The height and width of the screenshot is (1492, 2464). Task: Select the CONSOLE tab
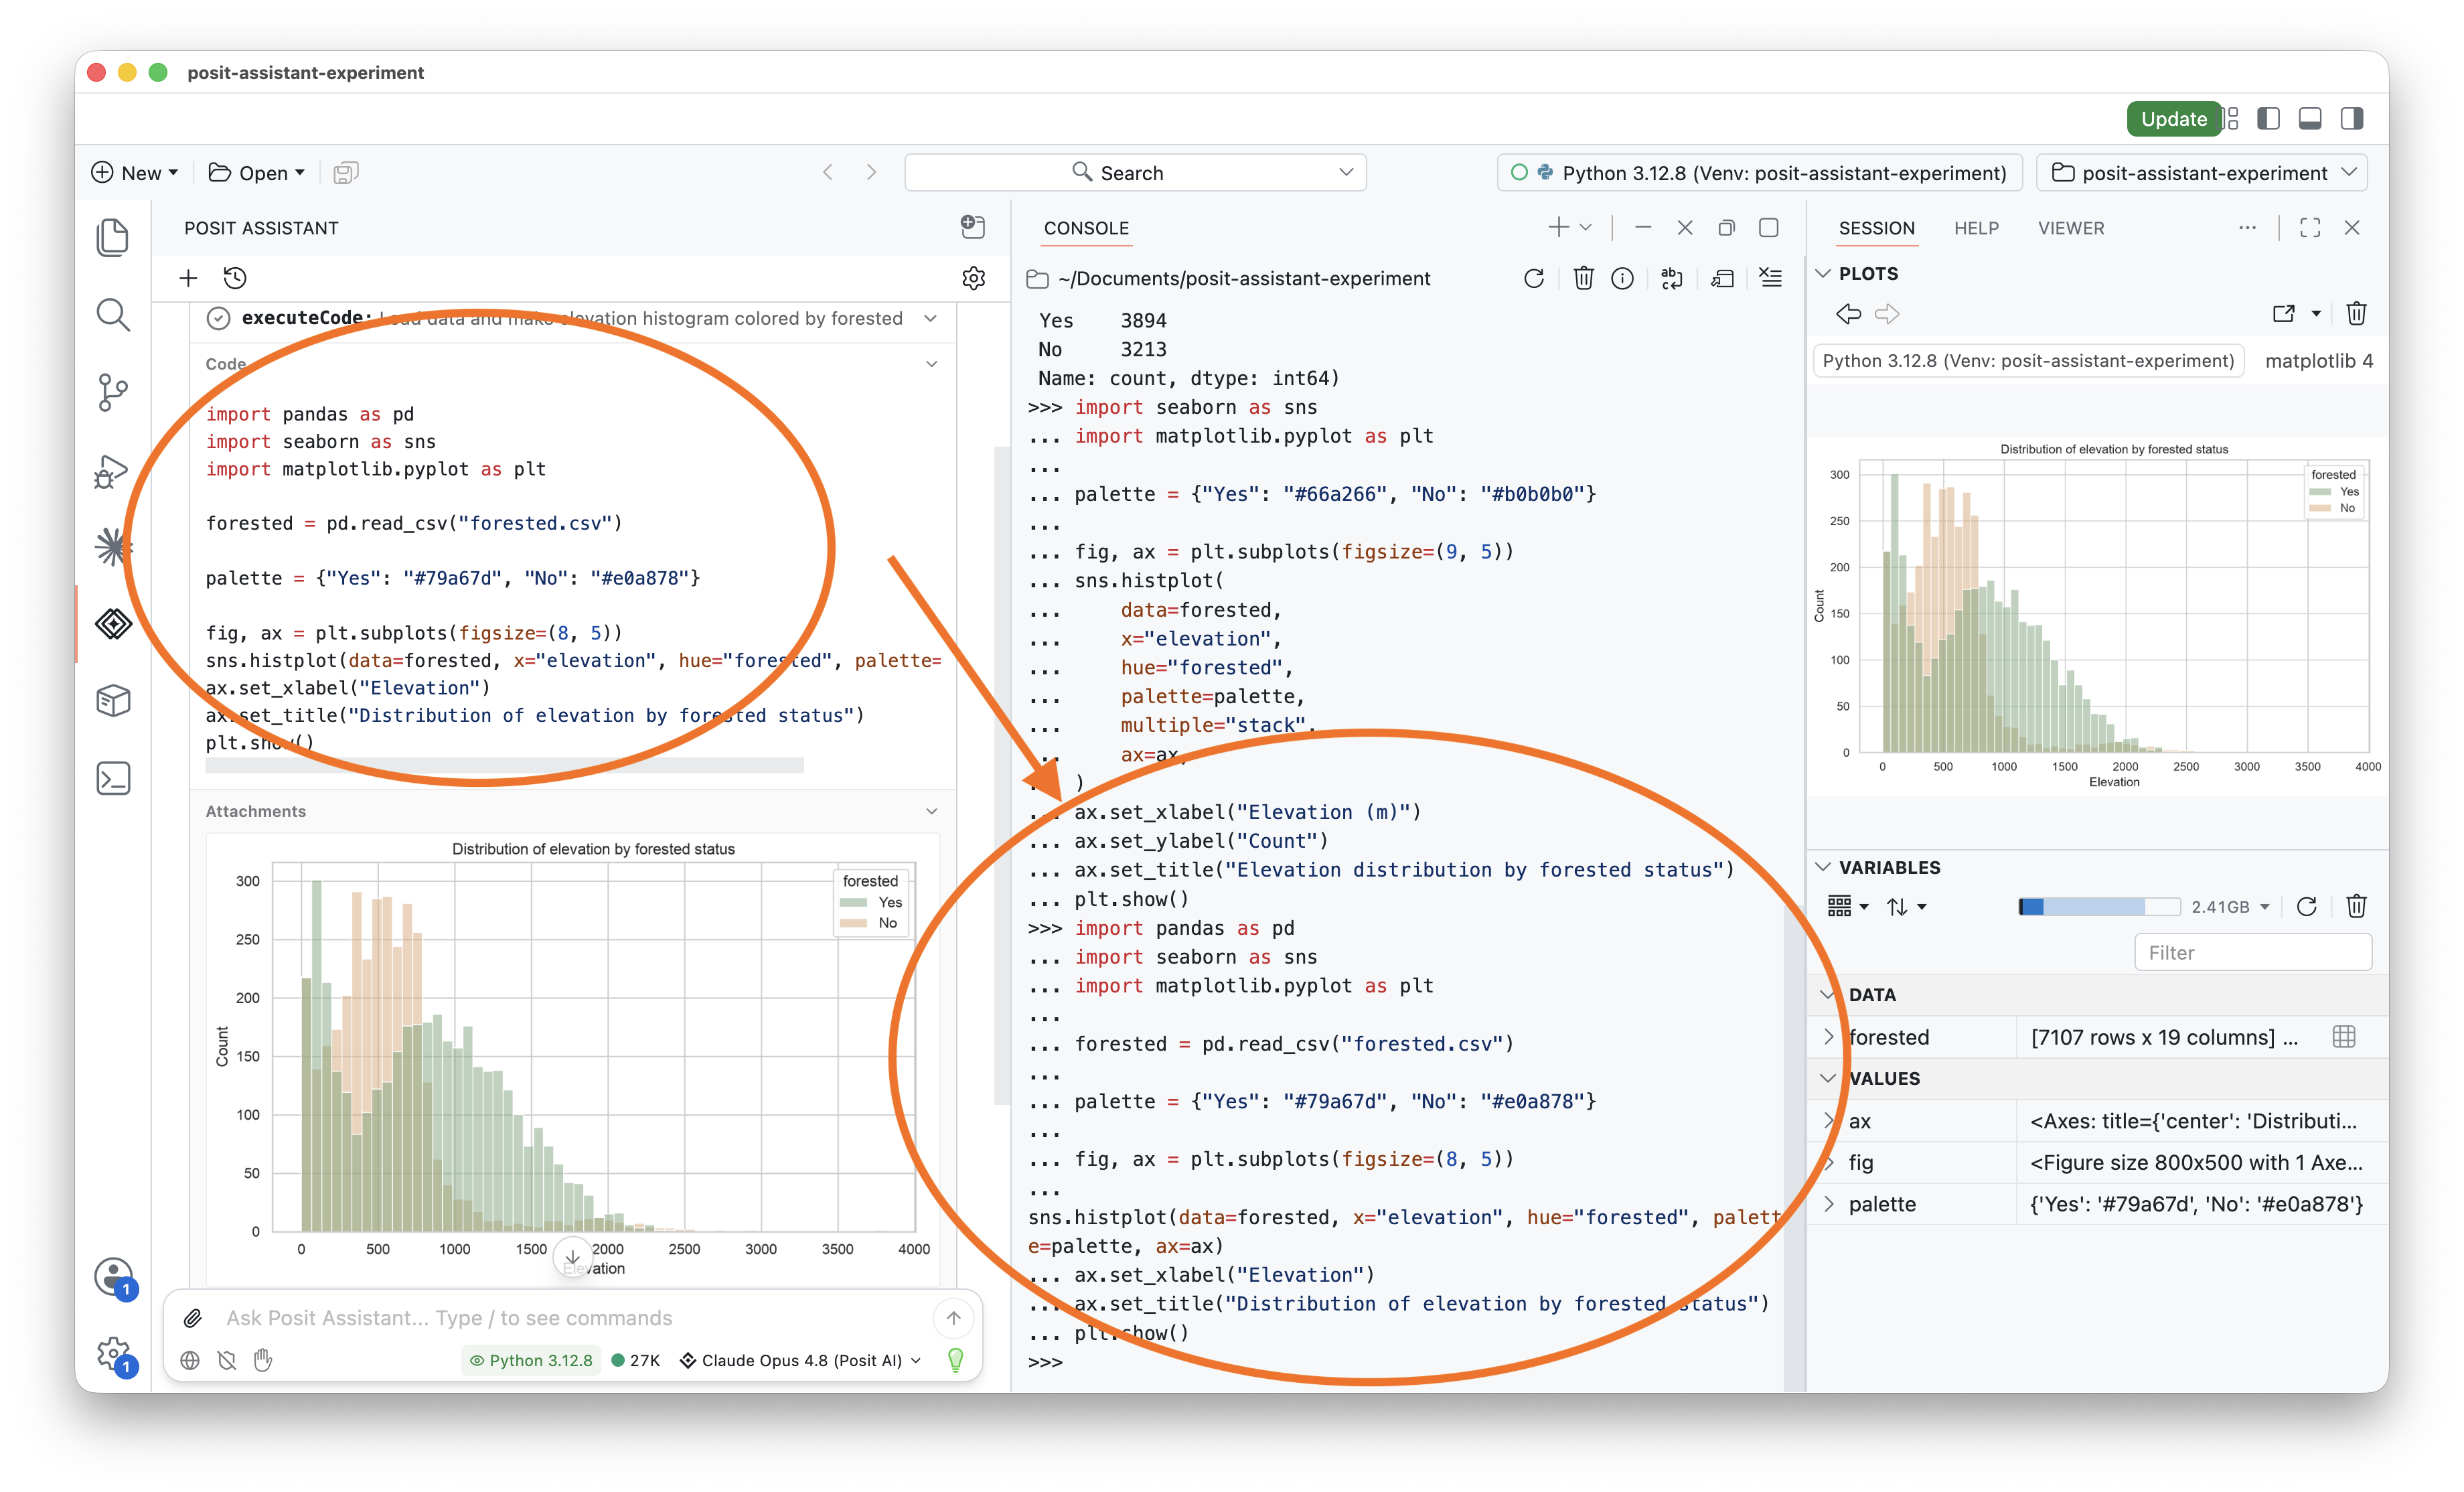click(1086, 228)
